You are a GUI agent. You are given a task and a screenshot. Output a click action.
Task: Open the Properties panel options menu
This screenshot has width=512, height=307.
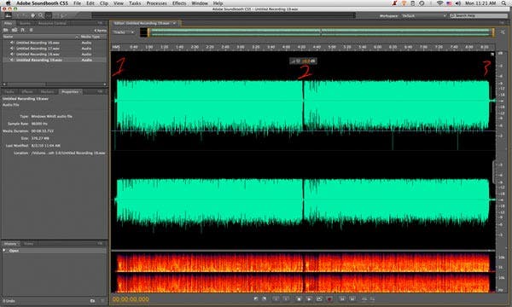[x=101, y=92]
